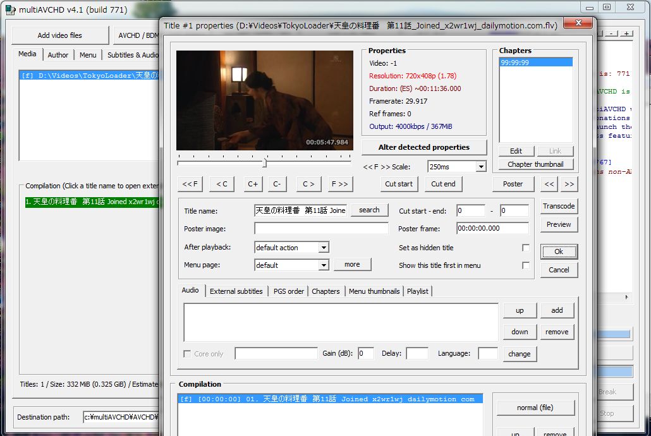Click the audio remove button

557,332
